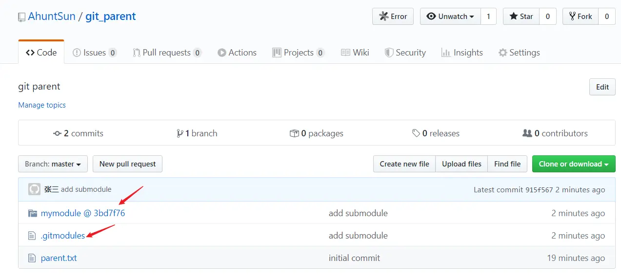Click the file icon beside parent.txt
The height and width of the screenshot is (277, 621).
tap(32, 258)
